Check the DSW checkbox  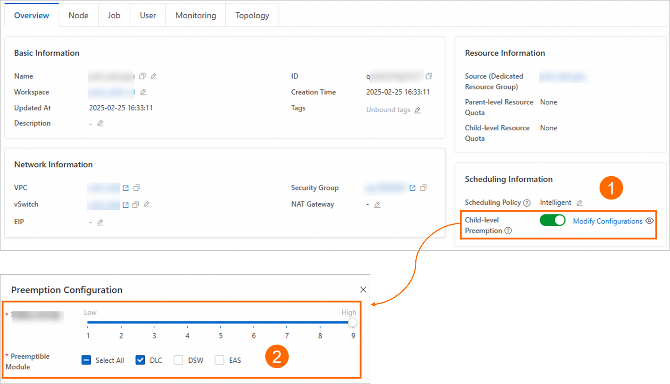(x=178, y=360)
